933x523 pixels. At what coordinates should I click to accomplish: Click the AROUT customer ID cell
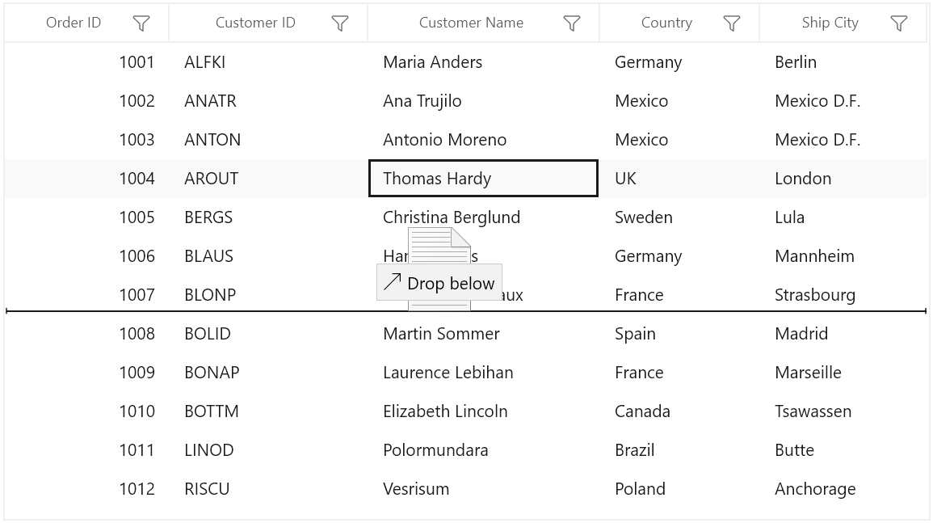(x=268, y=178)
